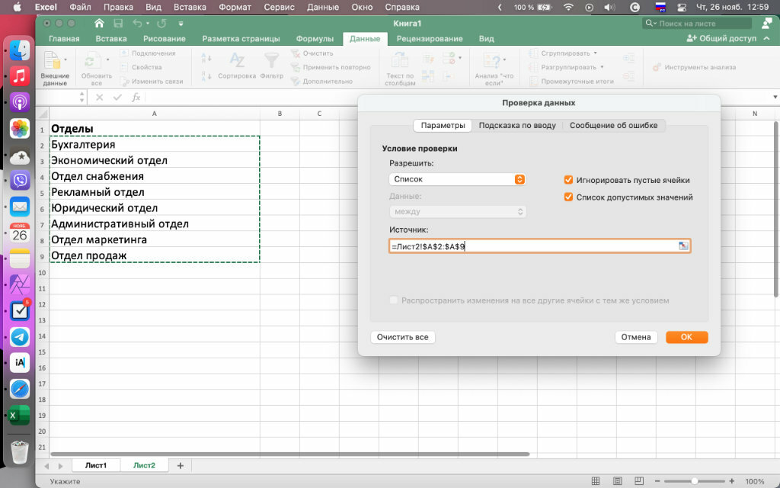Select sheet tab Лист2

click(x=144, y=466)
